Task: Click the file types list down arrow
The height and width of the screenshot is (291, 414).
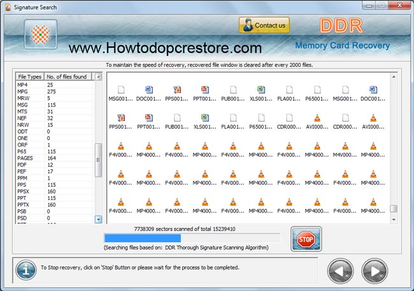Action: pos(98,220)
